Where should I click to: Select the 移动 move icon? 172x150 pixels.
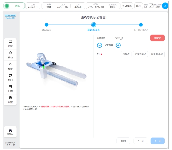click(10, 55)
